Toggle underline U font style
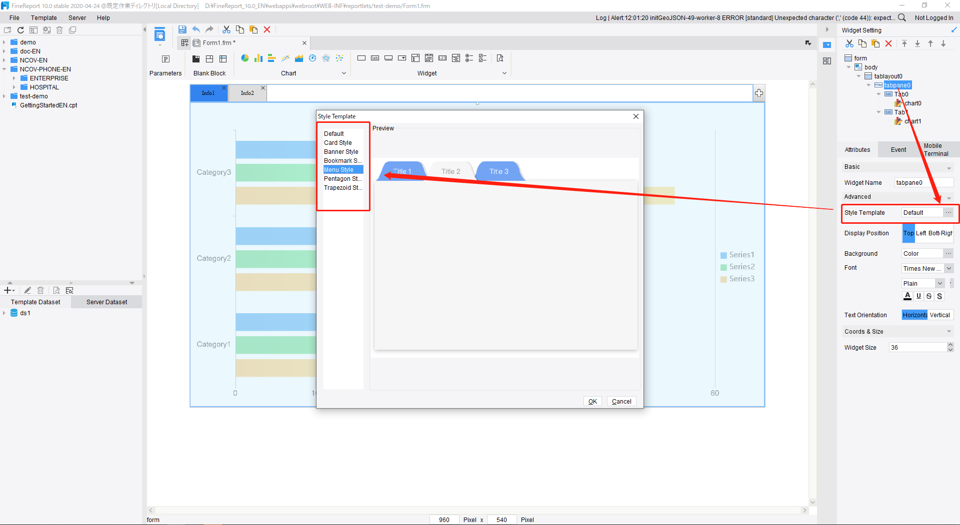The width and height of the screenshot is (960, 525). [x=918, y=296]
